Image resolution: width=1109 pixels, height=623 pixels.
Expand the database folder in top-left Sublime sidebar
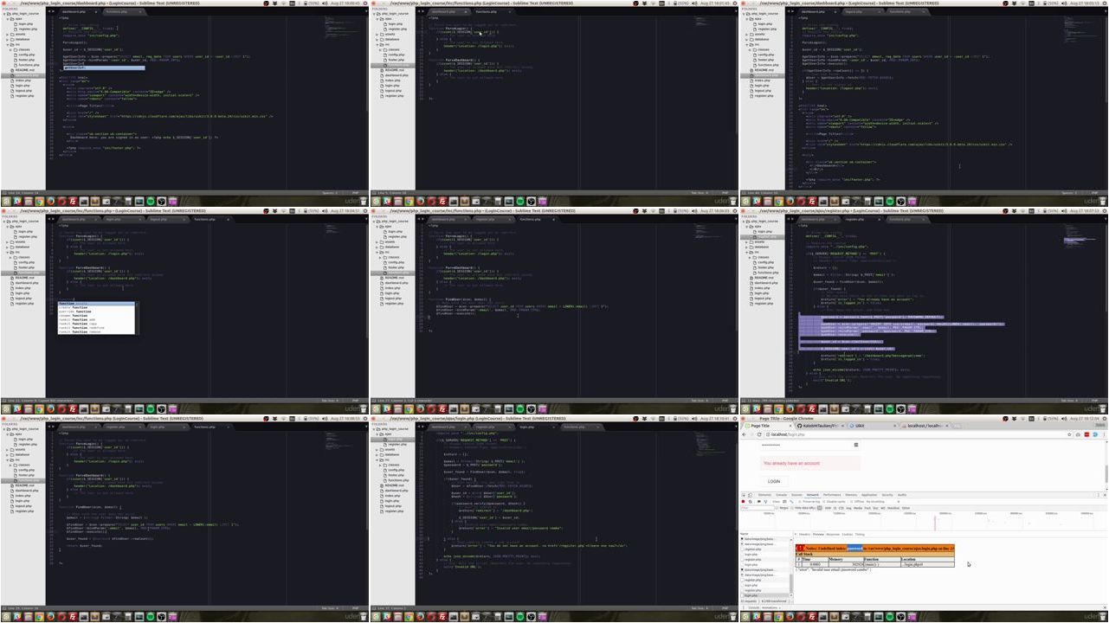8,39
